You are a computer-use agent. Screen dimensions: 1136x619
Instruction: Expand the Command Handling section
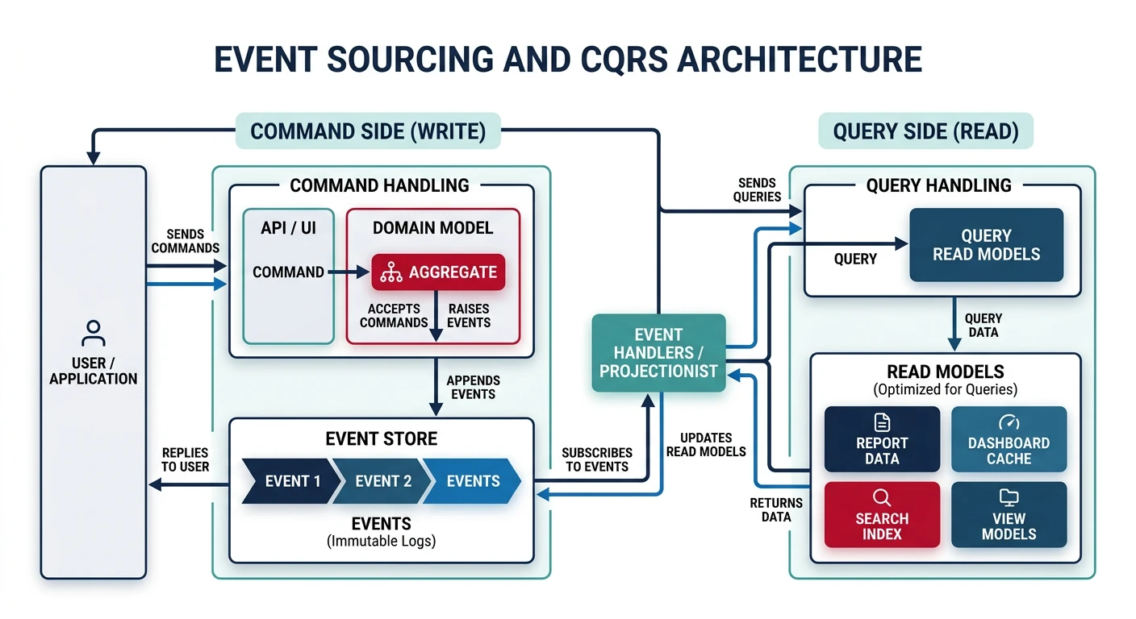point(380,185)
